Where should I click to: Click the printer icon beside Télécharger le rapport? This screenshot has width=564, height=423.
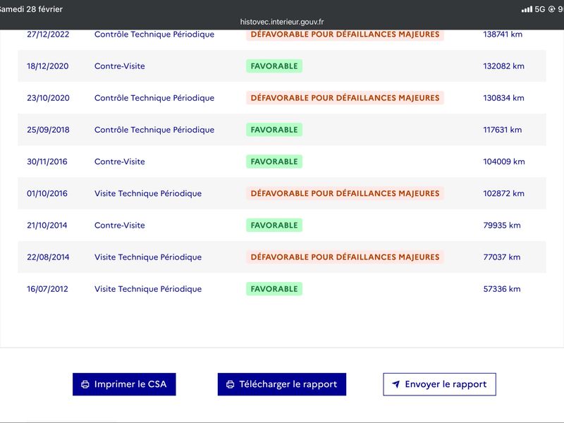[x=230, y=384]
